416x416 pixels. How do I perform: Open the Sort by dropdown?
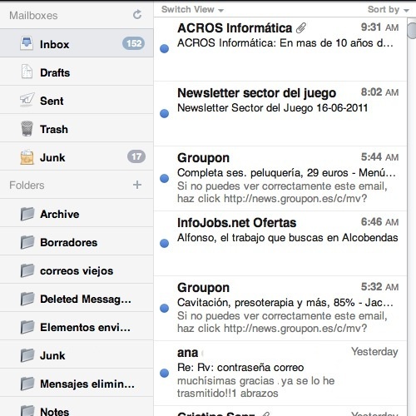click(389, 9)
